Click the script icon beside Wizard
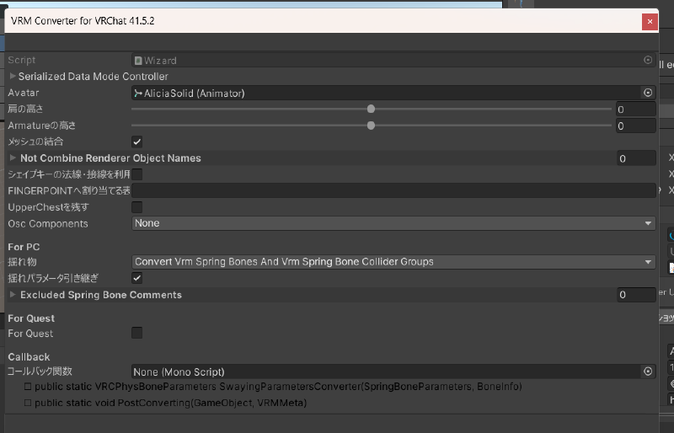674x433 pixels. (x=139, y=61)
